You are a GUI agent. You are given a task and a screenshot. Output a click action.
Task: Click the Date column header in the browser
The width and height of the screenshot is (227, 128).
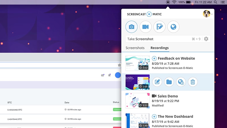point(67,102)
